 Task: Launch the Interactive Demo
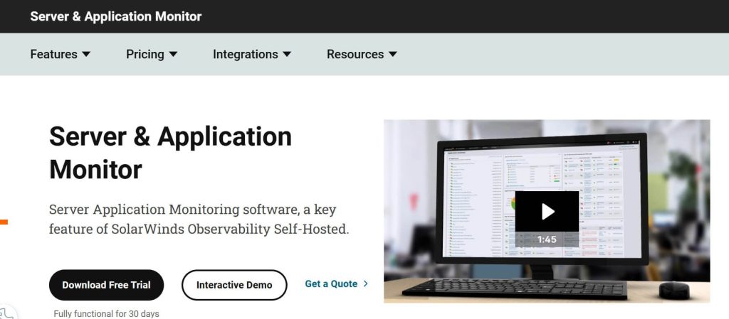point(234,285)
